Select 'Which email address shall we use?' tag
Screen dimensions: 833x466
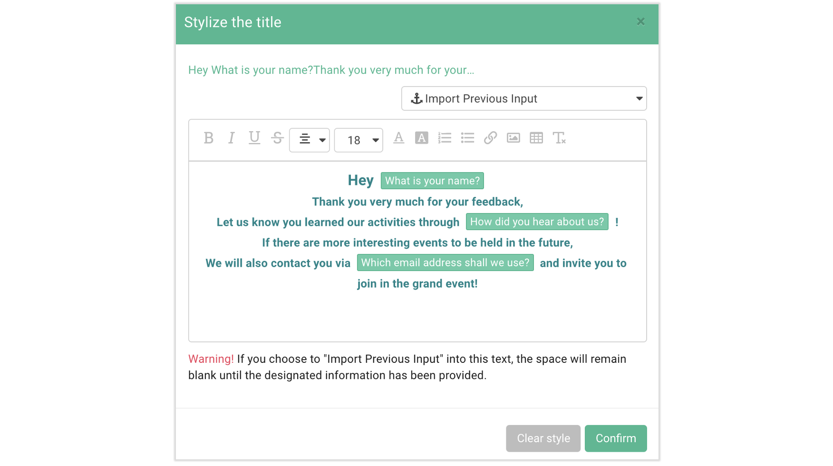(446, 262)
